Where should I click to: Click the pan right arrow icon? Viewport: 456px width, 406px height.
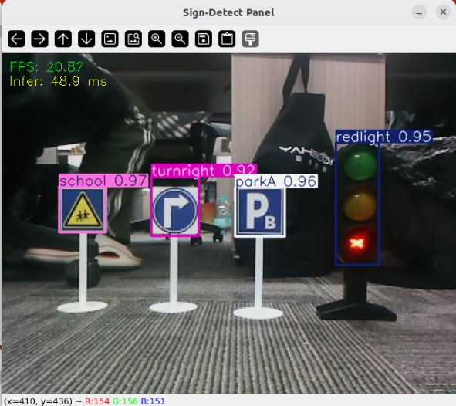coord(39,39)
